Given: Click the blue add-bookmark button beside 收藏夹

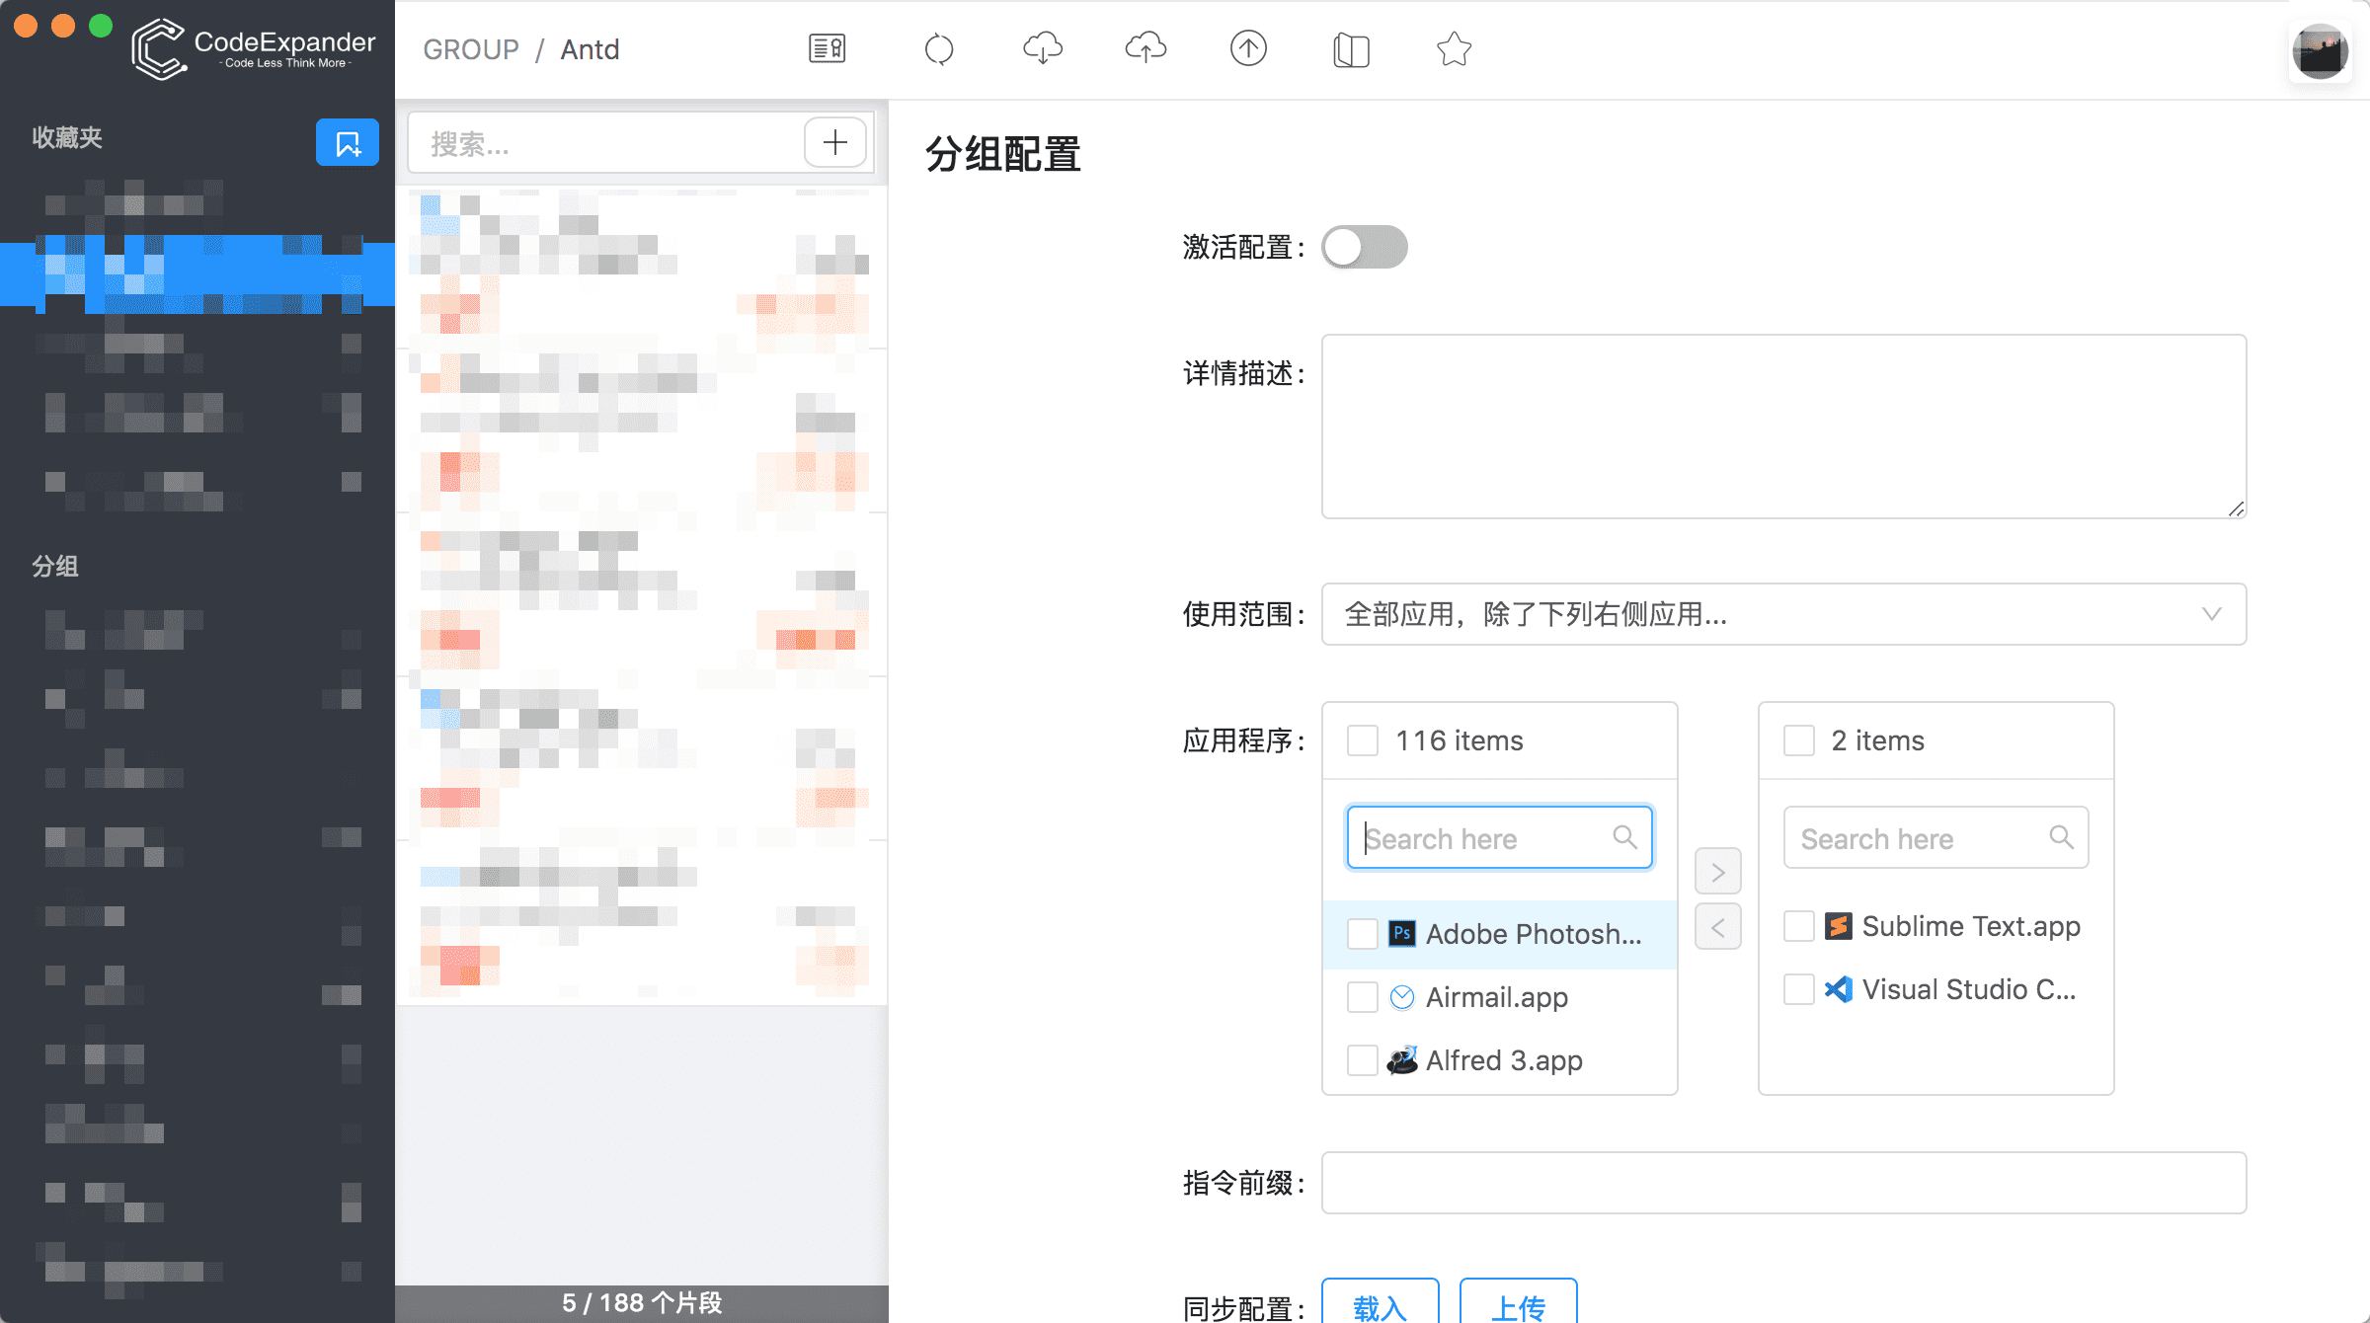Looking at the screenshot, I should pos(348,143).
